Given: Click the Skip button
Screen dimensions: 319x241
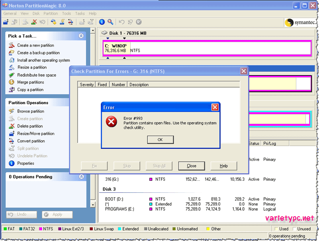Looking at the screenshot, I should [x=127, y=166].
